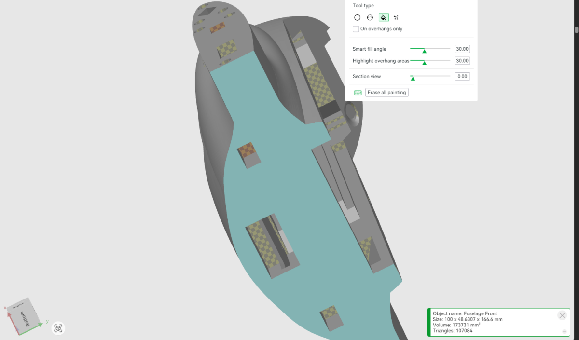Select the Sphere brush tool type
579x340 pixels.
[370, 17]
